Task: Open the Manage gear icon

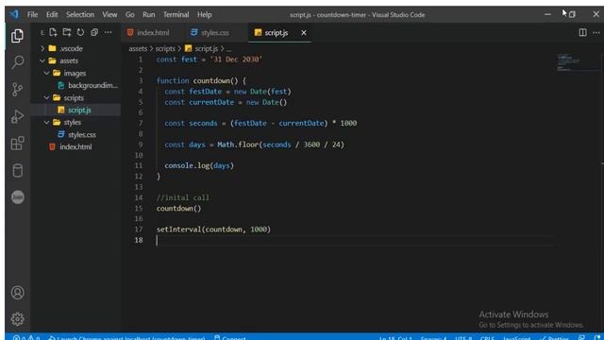Action: [x=17, y=319]
